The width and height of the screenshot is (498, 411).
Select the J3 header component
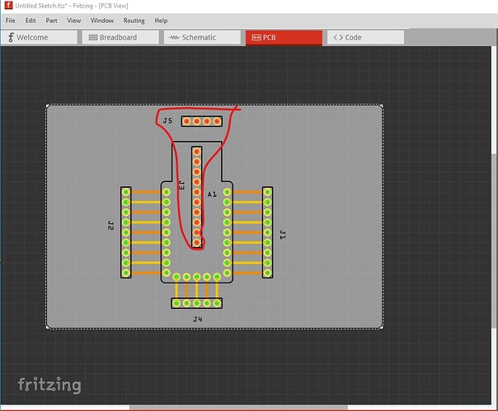coord(196,197)
